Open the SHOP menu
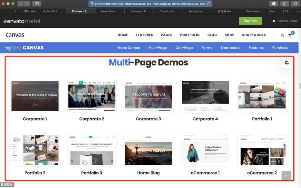The width and height of the screenshot is (301, 188). pos(229,35)
